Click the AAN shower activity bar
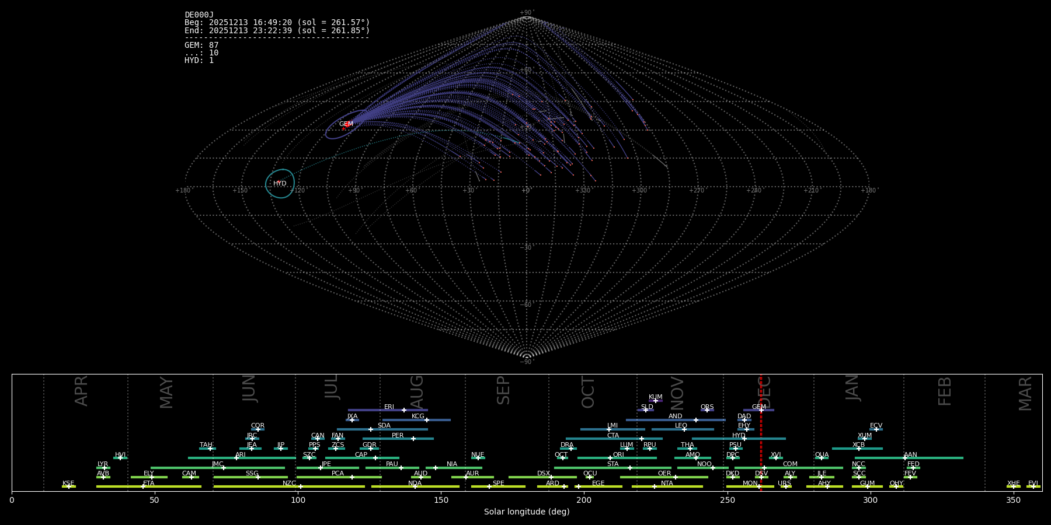 [x=909, y=458]
